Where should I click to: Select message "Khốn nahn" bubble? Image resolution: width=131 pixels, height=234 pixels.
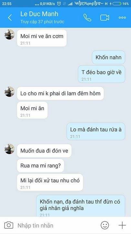109,57
